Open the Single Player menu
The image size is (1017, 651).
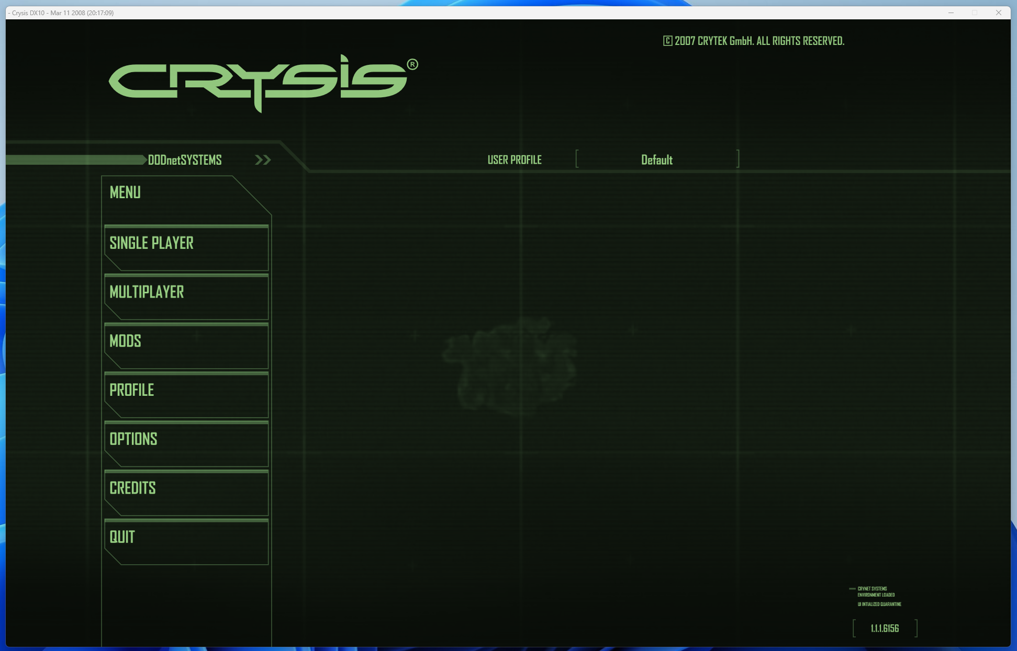(x=186, y=248)
